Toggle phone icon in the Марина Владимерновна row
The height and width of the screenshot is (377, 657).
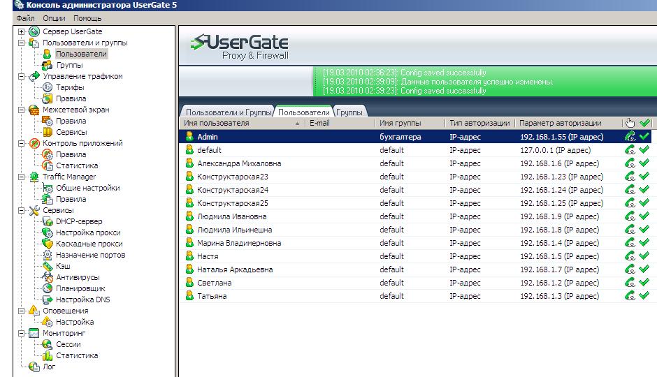630,243
